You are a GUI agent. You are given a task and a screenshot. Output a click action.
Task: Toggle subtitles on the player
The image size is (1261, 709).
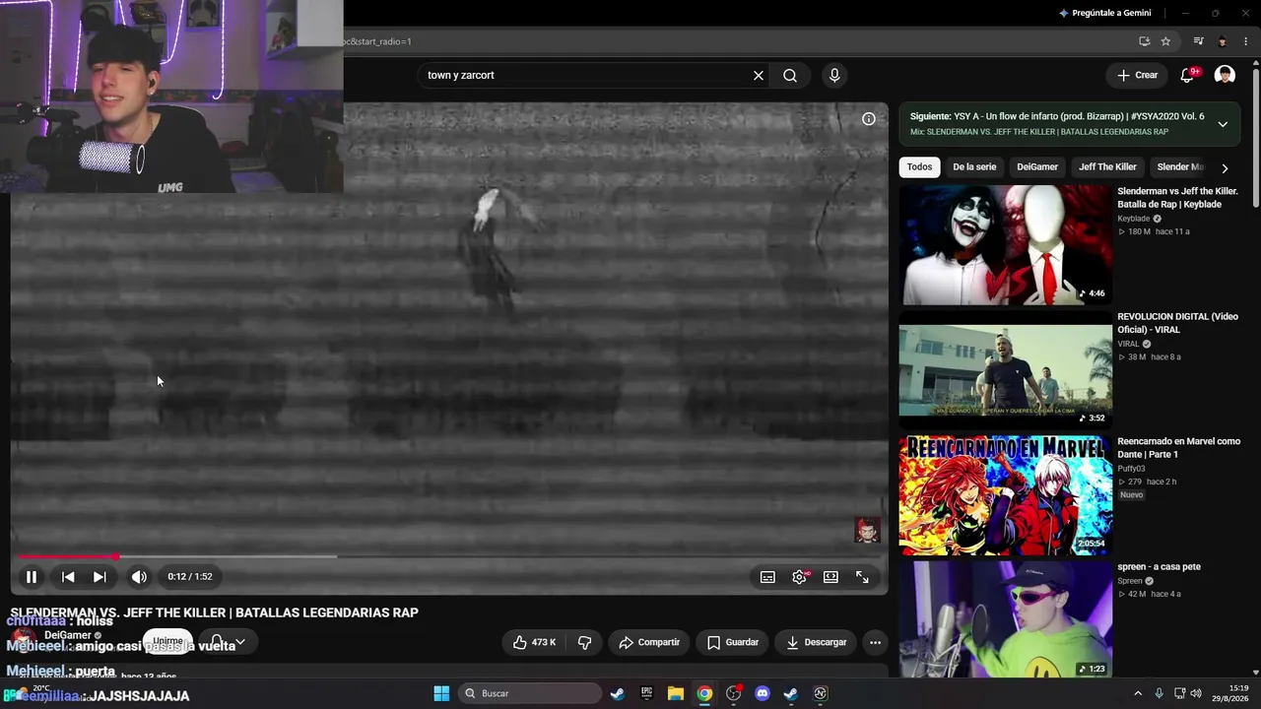767,577
